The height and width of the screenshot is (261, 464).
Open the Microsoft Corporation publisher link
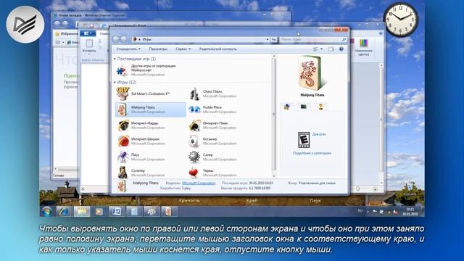click(199, 183)
